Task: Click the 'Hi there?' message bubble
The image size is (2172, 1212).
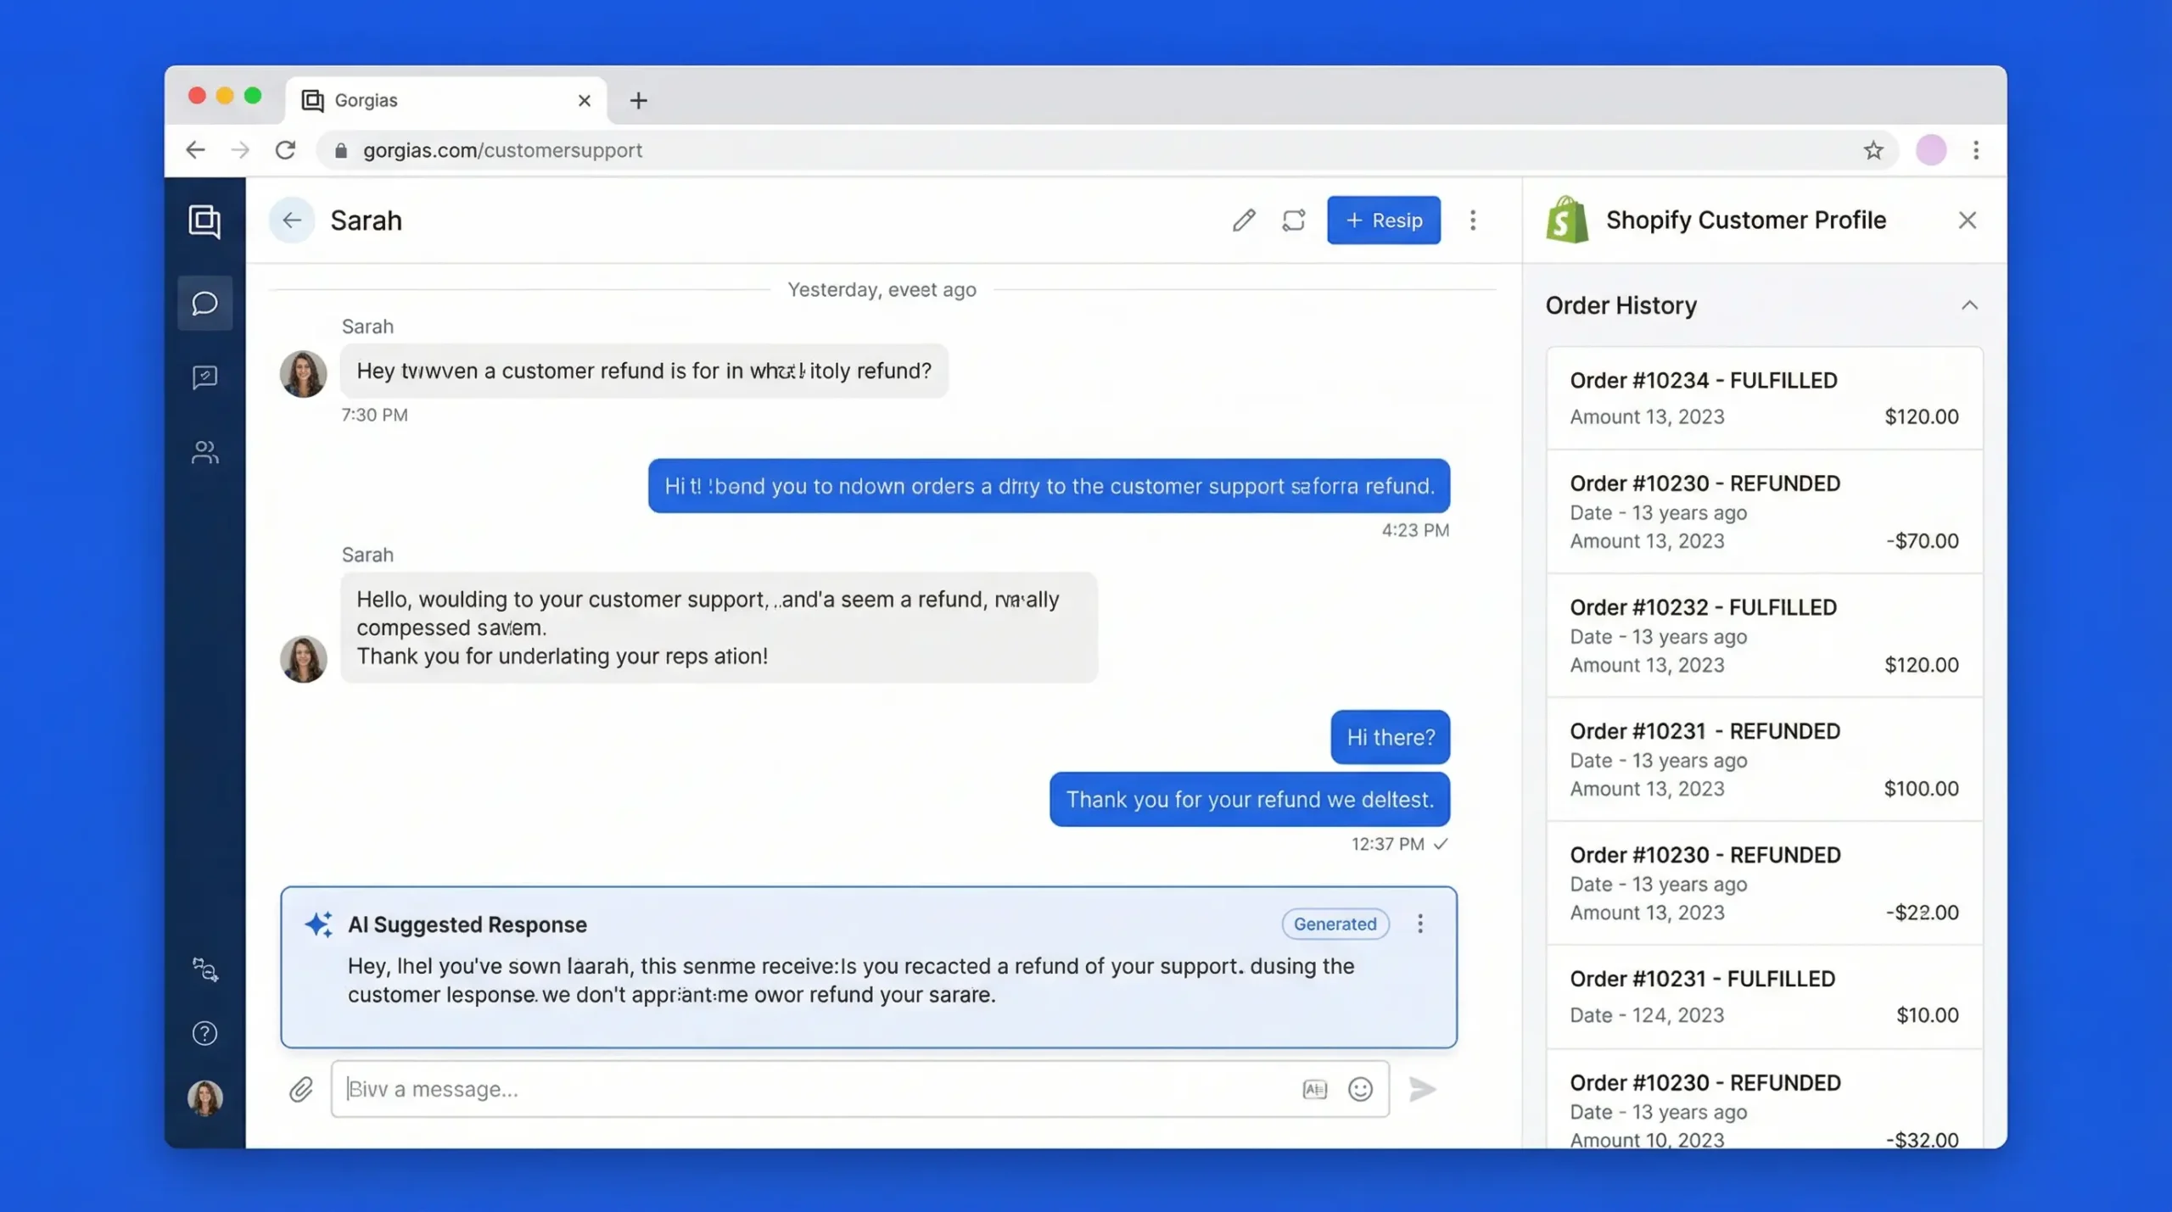Action: point(1390,737)
